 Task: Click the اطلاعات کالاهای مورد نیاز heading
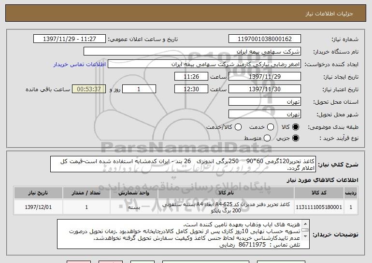[x=322, y=180]
